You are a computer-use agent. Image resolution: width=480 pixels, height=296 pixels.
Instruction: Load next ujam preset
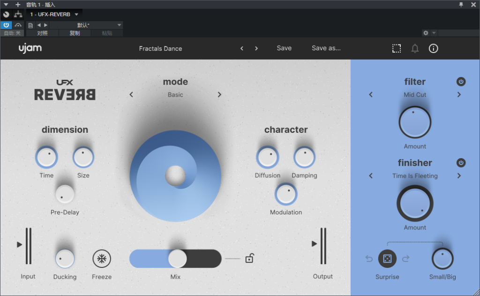click(x=256, y=48)
